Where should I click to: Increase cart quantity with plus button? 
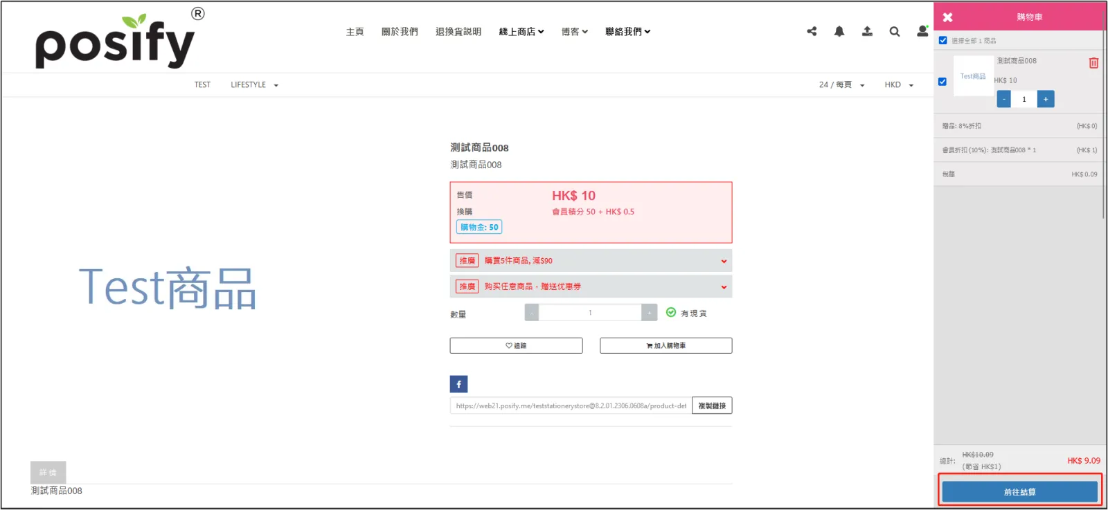1046,99
